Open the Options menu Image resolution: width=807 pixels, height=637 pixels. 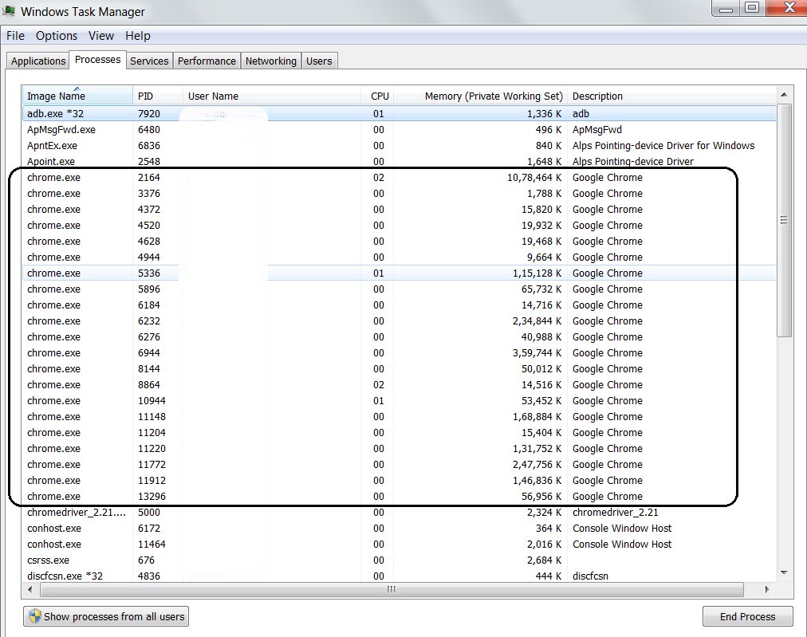pos(57,36)
